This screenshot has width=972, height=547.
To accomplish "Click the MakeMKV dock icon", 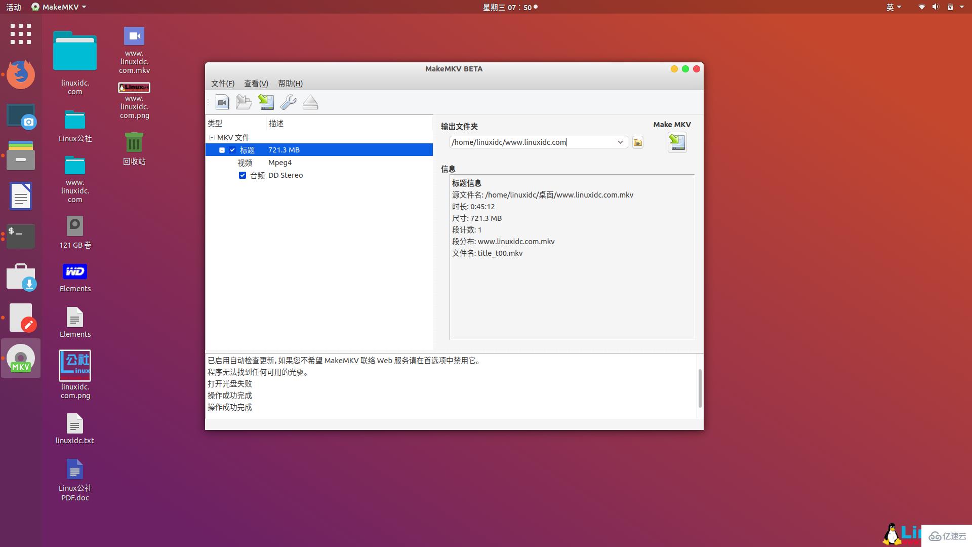I will pos(21,358).
